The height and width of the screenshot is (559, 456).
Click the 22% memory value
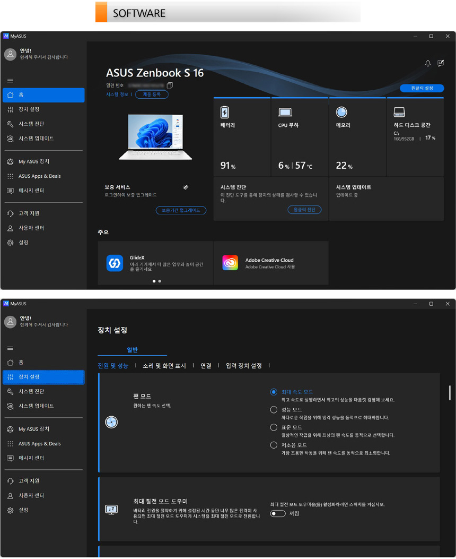coord(344,166)
